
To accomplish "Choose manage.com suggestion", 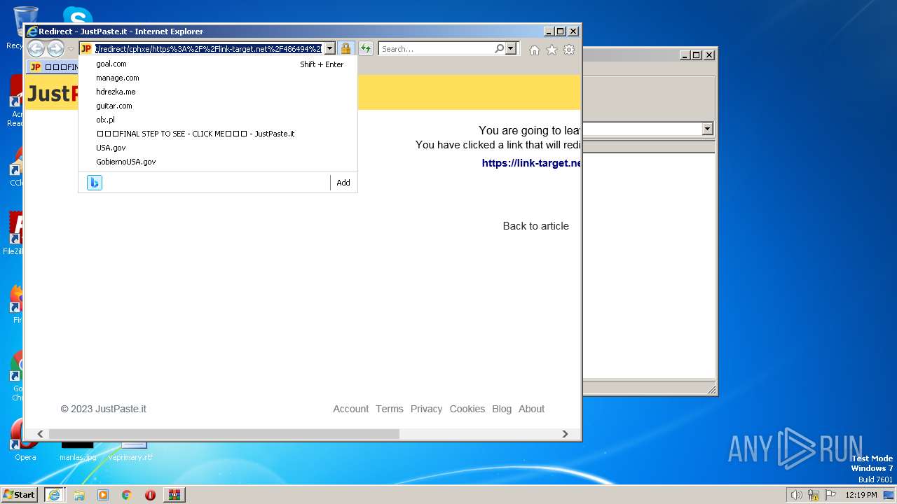I will 218,78.
